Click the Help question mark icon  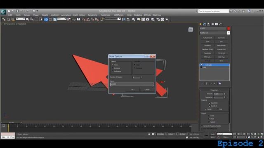pyautogui.click(x=249, y=11)
